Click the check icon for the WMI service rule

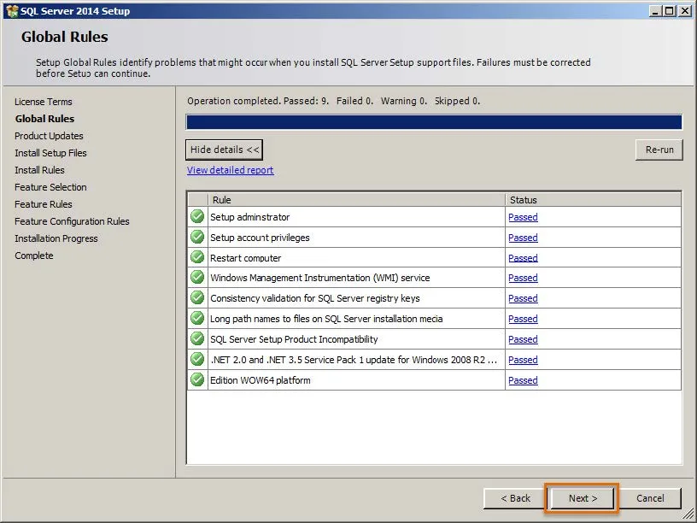[x=197, y=278]
